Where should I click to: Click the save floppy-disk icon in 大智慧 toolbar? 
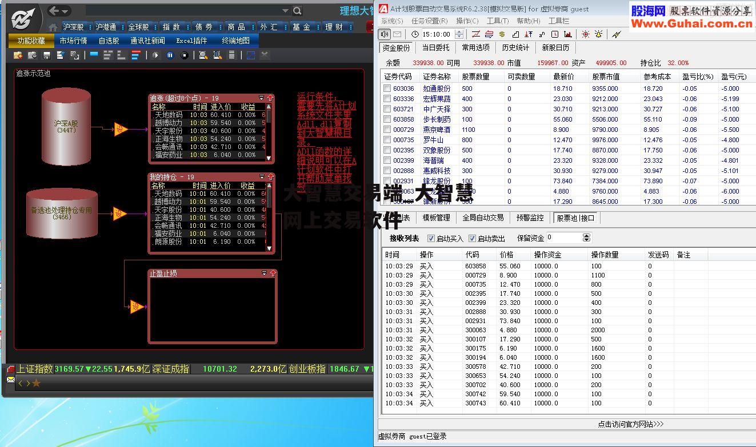click(x=47, y=55)
